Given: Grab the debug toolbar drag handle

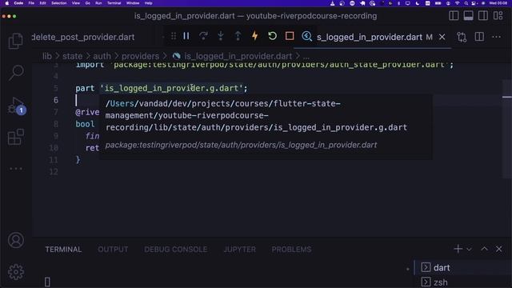Looking at the screenshot, I should pos(174,36).
